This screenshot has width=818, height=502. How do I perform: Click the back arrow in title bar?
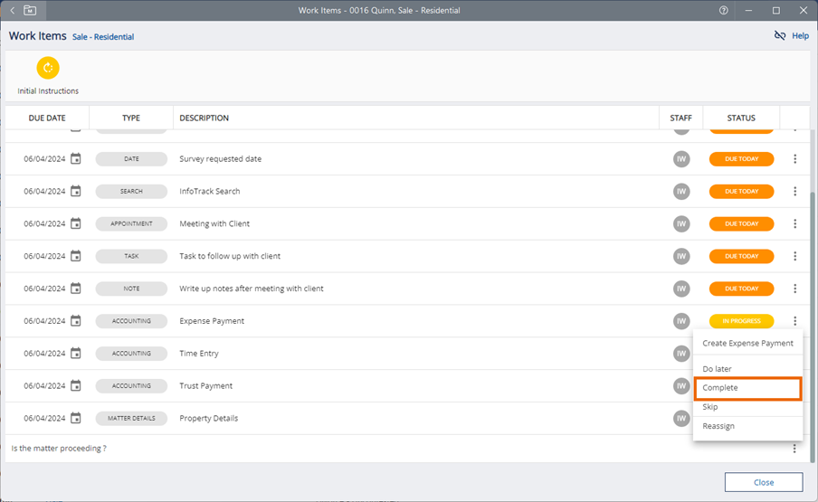pyautogui.click(x=13, y=10)
